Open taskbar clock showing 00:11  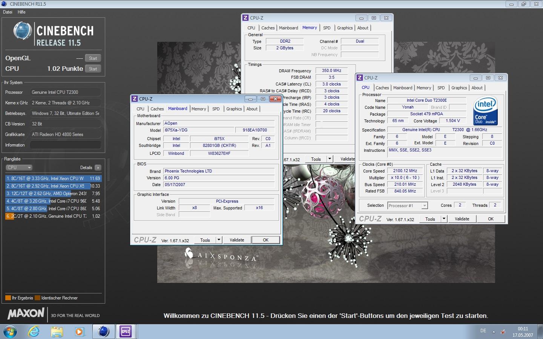[x=523, y=332]
